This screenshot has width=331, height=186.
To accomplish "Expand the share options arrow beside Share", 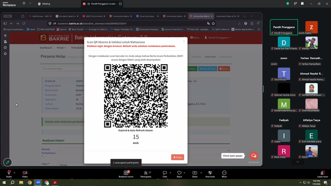I will [x=201, y=173].
